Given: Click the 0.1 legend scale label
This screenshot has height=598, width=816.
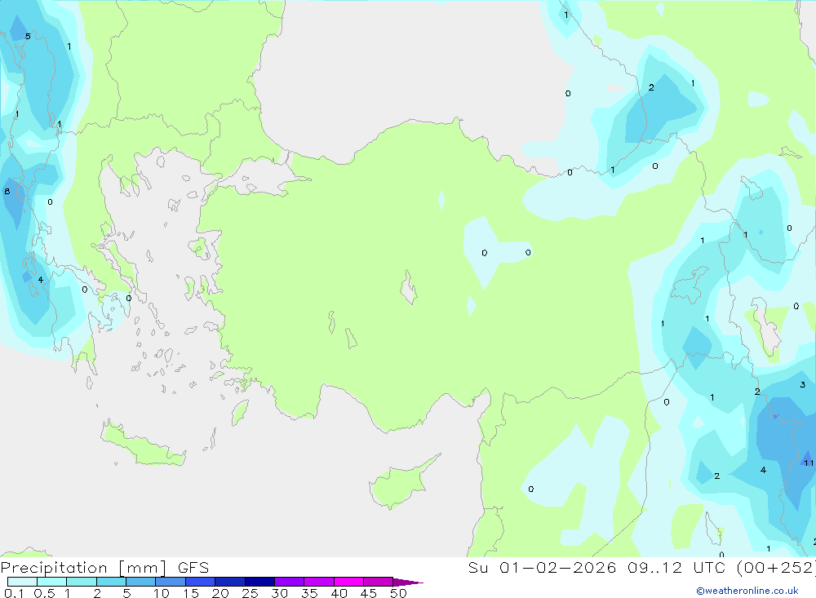Looking at the screenshot, I should [14, 593].
